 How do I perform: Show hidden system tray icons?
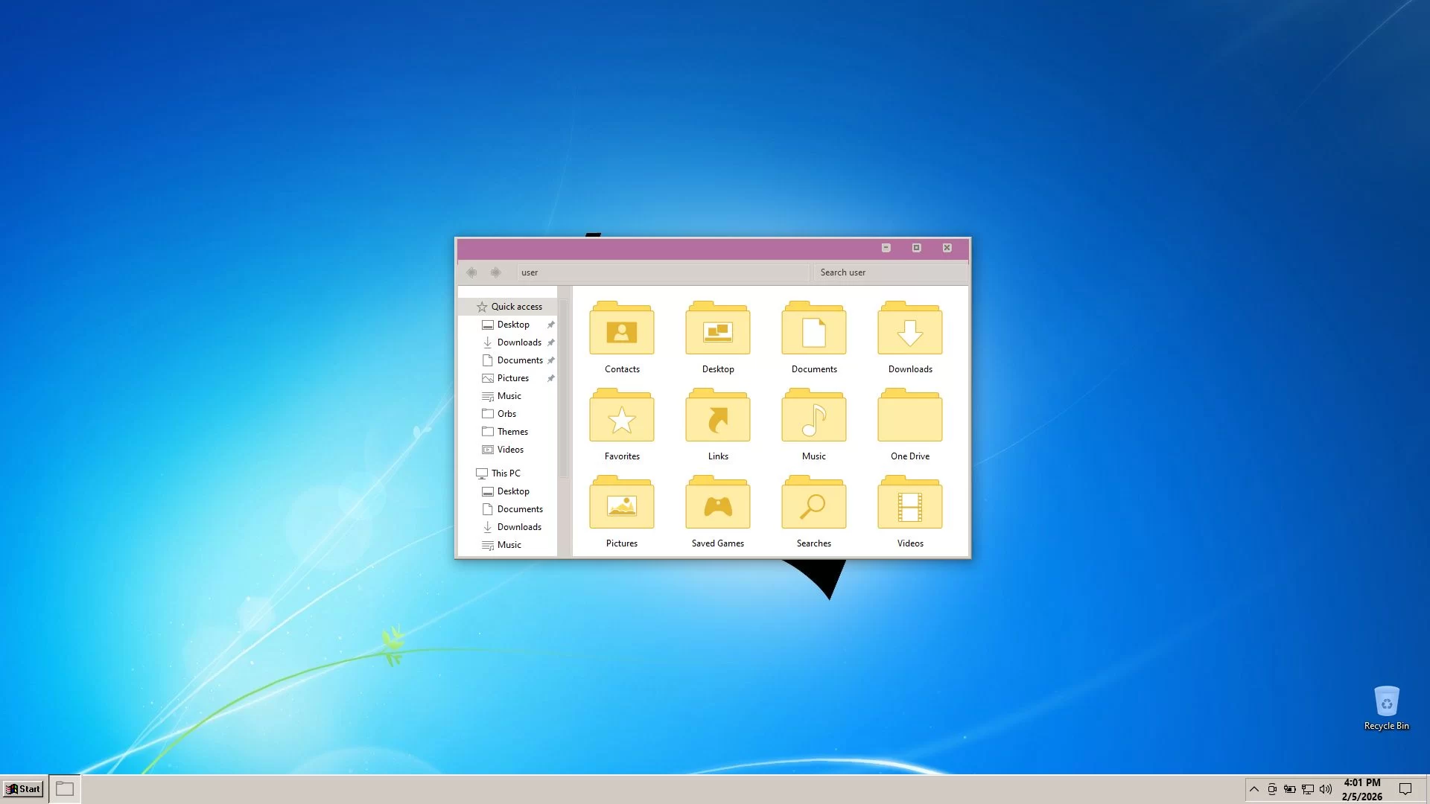click(x=1254, y=789)
